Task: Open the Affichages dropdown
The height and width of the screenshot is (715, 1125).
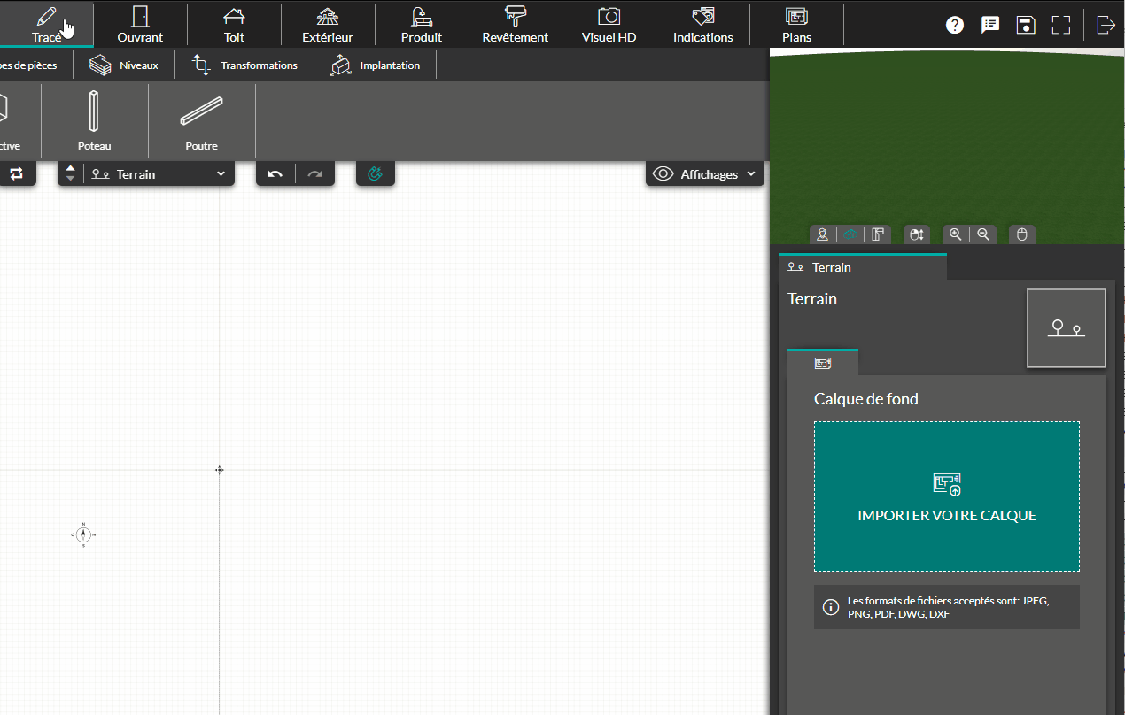Action: (x=704, y=173)
